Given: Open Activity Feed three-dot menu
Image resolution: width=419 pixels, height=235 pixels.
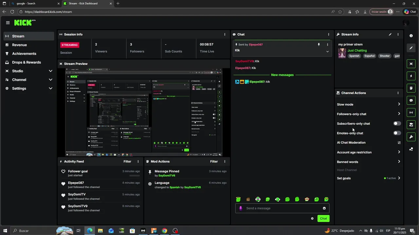Looking at the screenshot, I should point(138,162).
